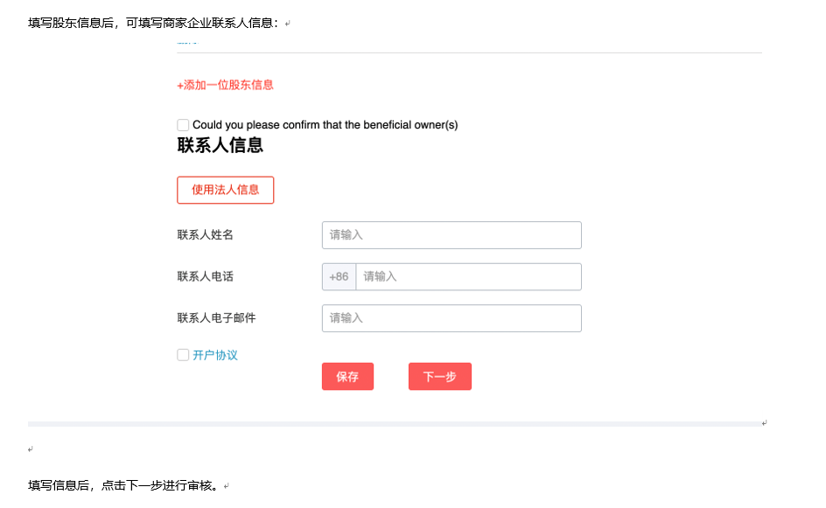826x508 pixels.
Task: Tick the 开户协议 agreement checkbox
Action: coord(183,355)
